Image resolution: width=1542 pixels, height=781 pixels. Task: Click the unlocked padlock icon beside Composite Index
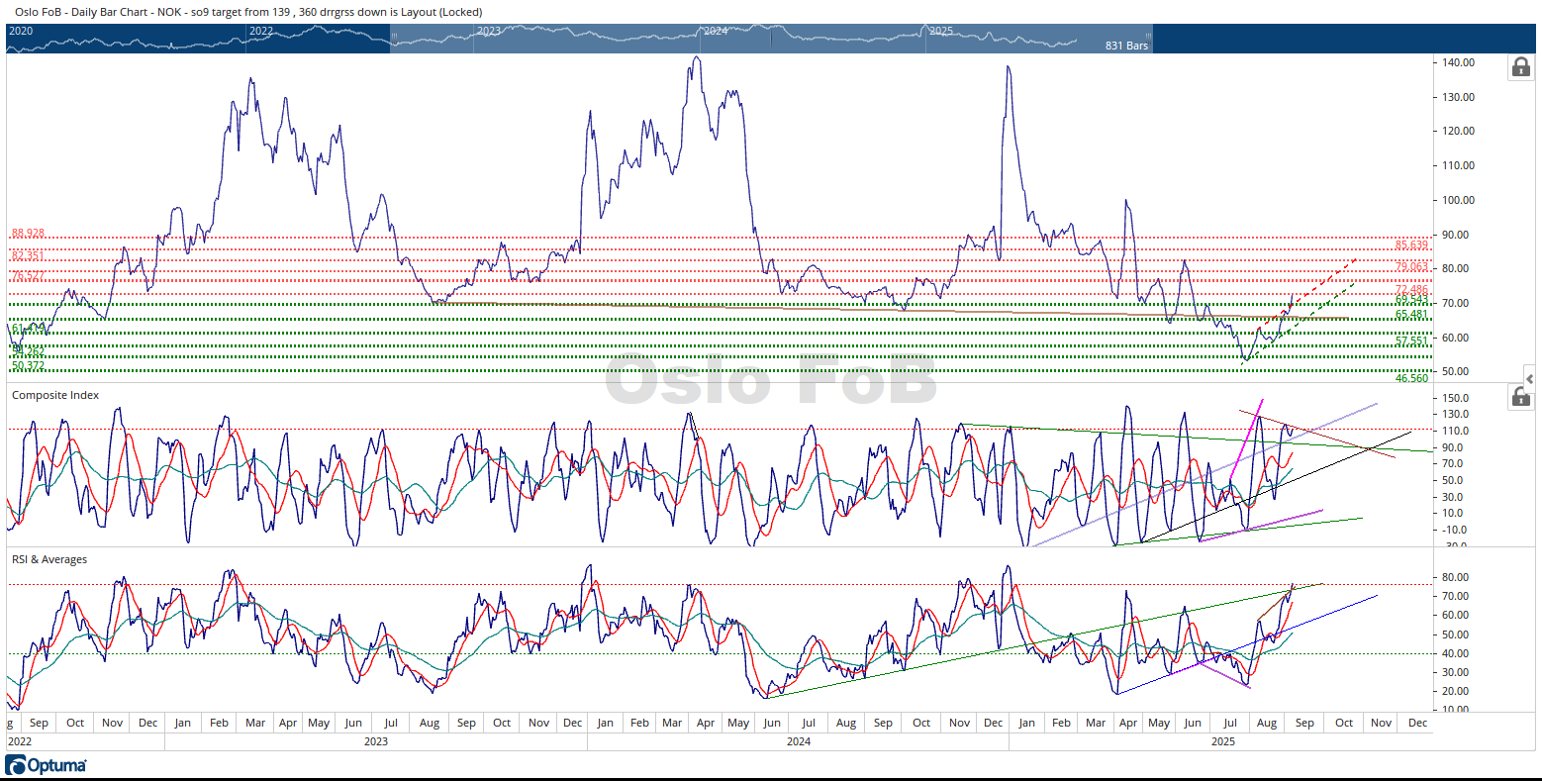click(x=1520, y=397)
